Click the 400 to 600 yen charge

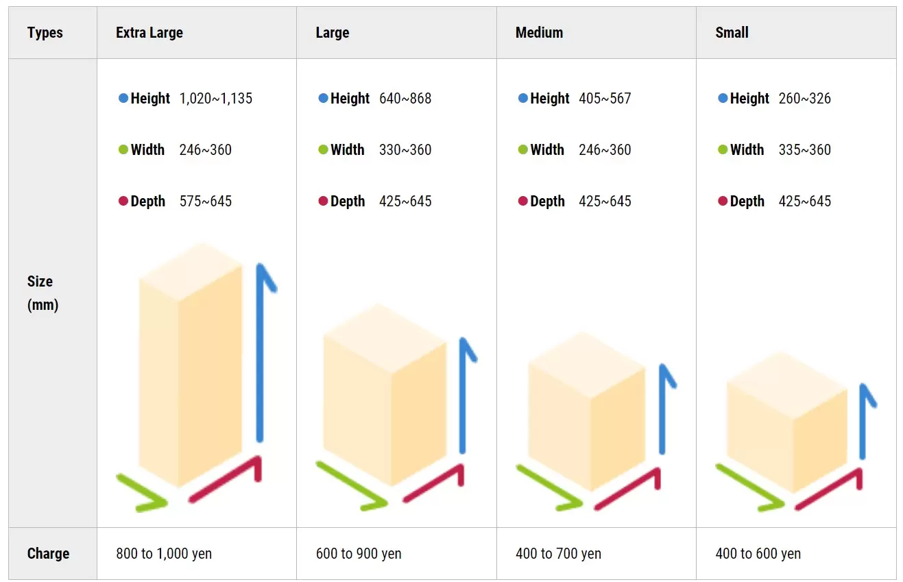758,554
